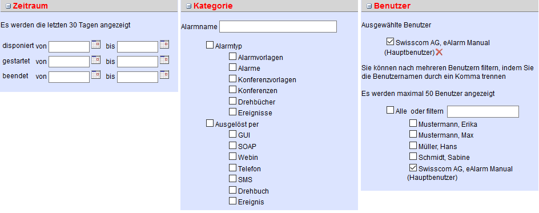Check the Drehbücher alarm type

(x=233, y=101)
